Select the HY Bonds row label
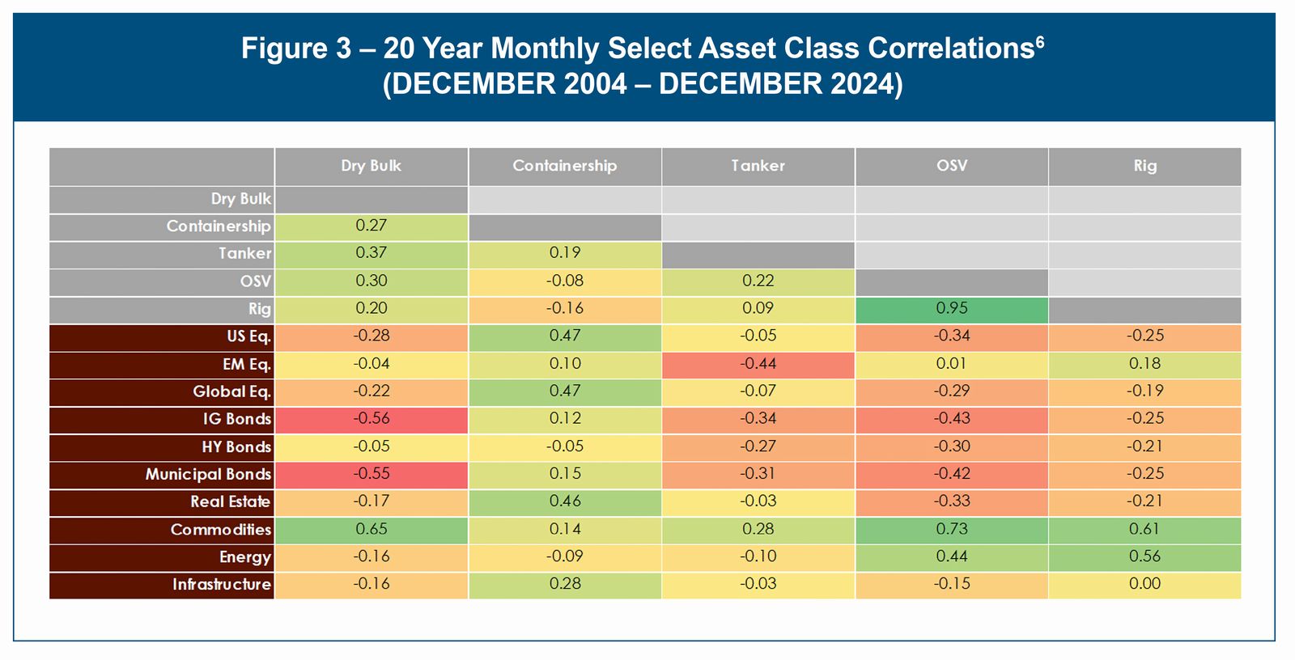Viewport: 1295px width, 660px height. pos(236,447)
